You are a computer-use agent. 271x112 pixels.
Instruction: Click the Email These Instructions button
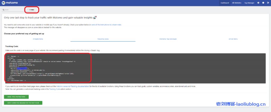point(16,97)
